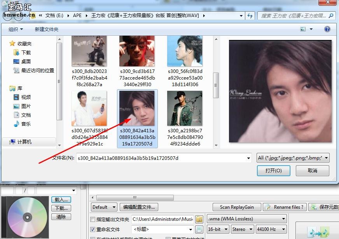Click the Scan ReplayGain button
The image size is (339, 239).
(237, 207)
